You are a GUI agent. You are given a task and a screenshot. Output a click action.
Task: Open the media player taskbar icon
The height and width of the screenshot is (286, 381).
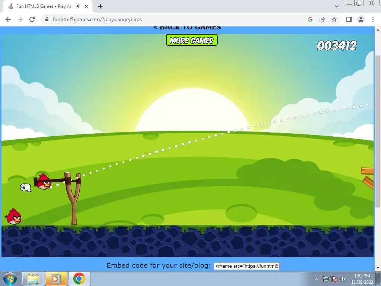(56, 279)
